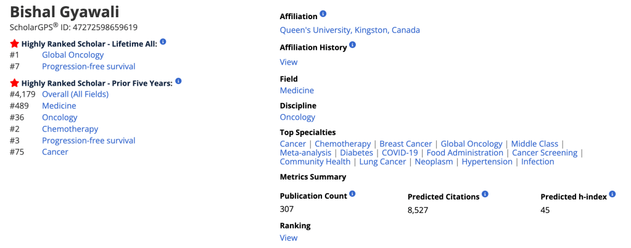Click the info icon next to Affiliation
This screenshot has width=631, height=248.
(x=323, y=14)
